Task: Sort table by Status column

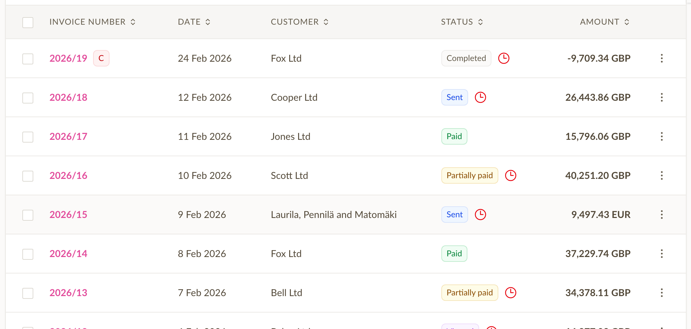Action: pos(462,22)
